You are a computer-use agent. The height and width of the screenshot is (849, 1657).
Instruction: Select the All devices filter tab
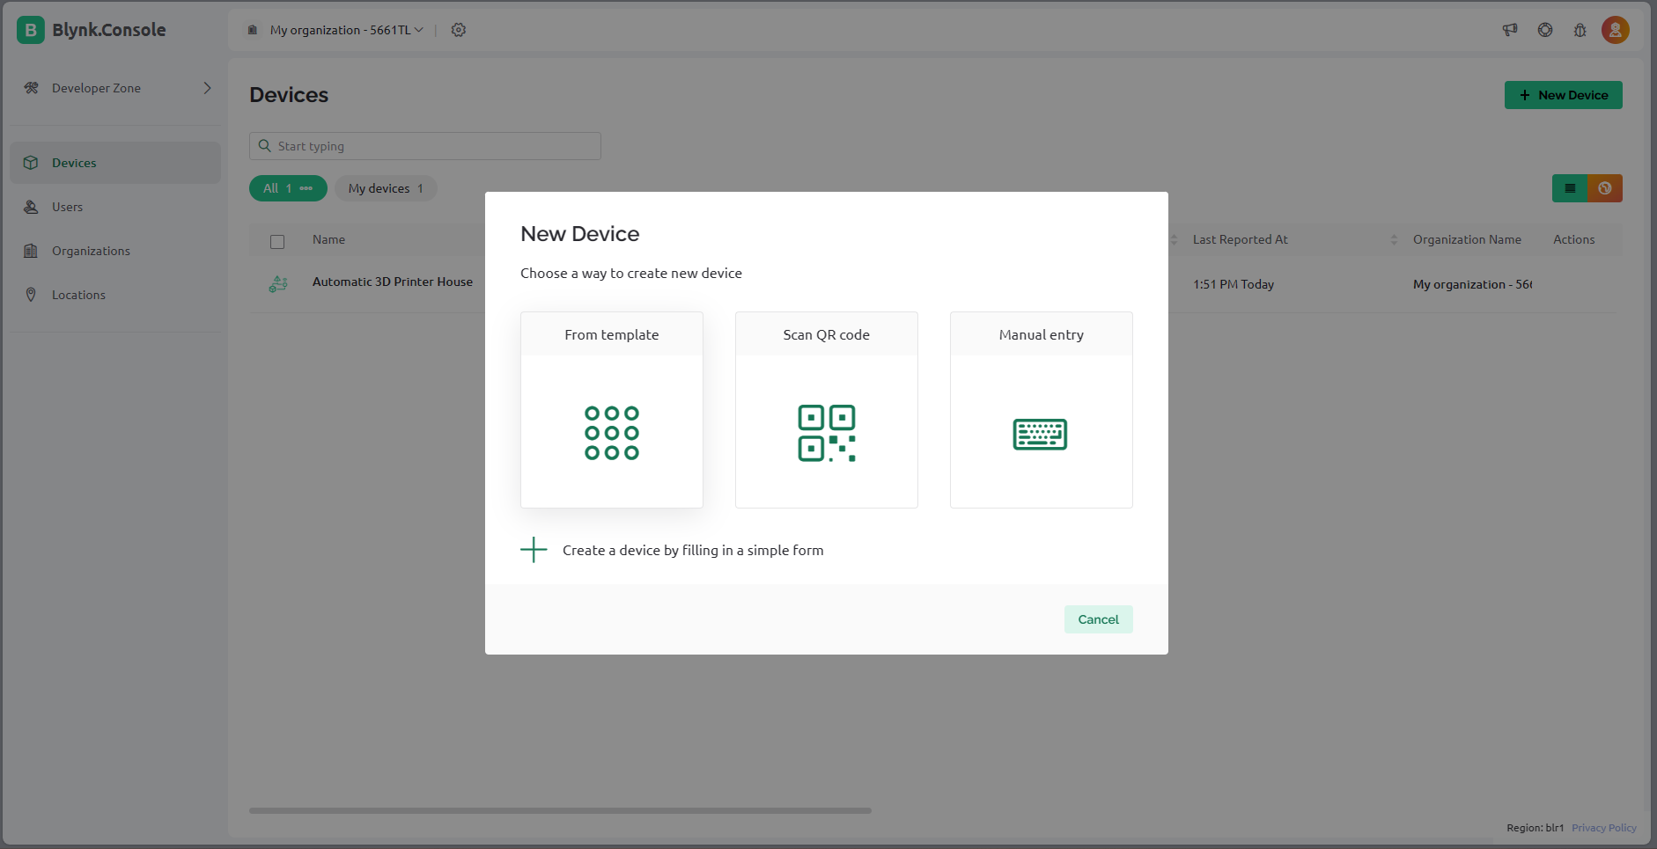[288, 188]
